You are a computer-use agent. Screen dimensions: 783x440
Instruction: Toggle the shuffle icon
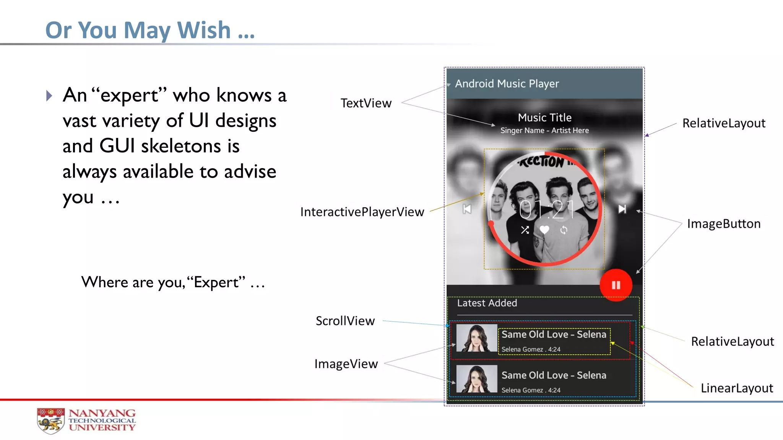coord(525,230)
